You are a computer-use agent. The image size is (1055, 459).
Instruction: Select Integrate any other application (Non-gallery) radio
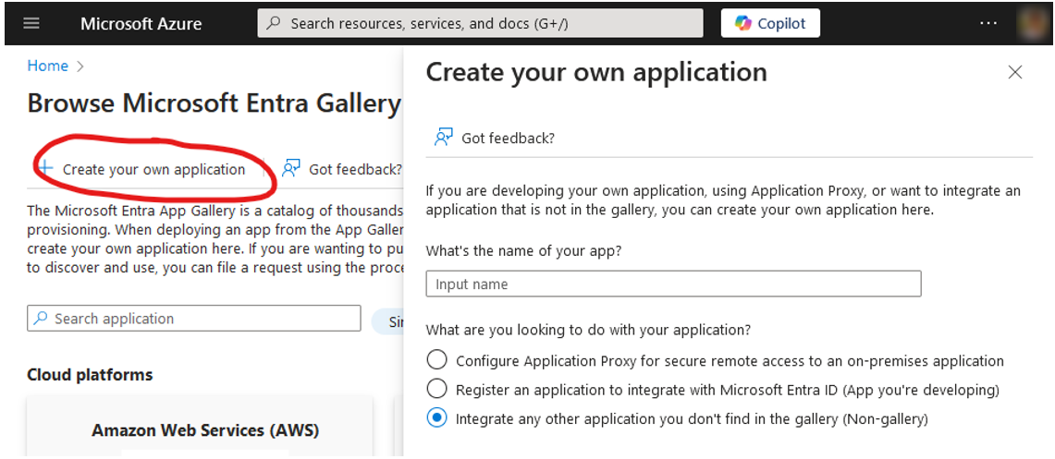pyautogui.click(x=437, y=418)
